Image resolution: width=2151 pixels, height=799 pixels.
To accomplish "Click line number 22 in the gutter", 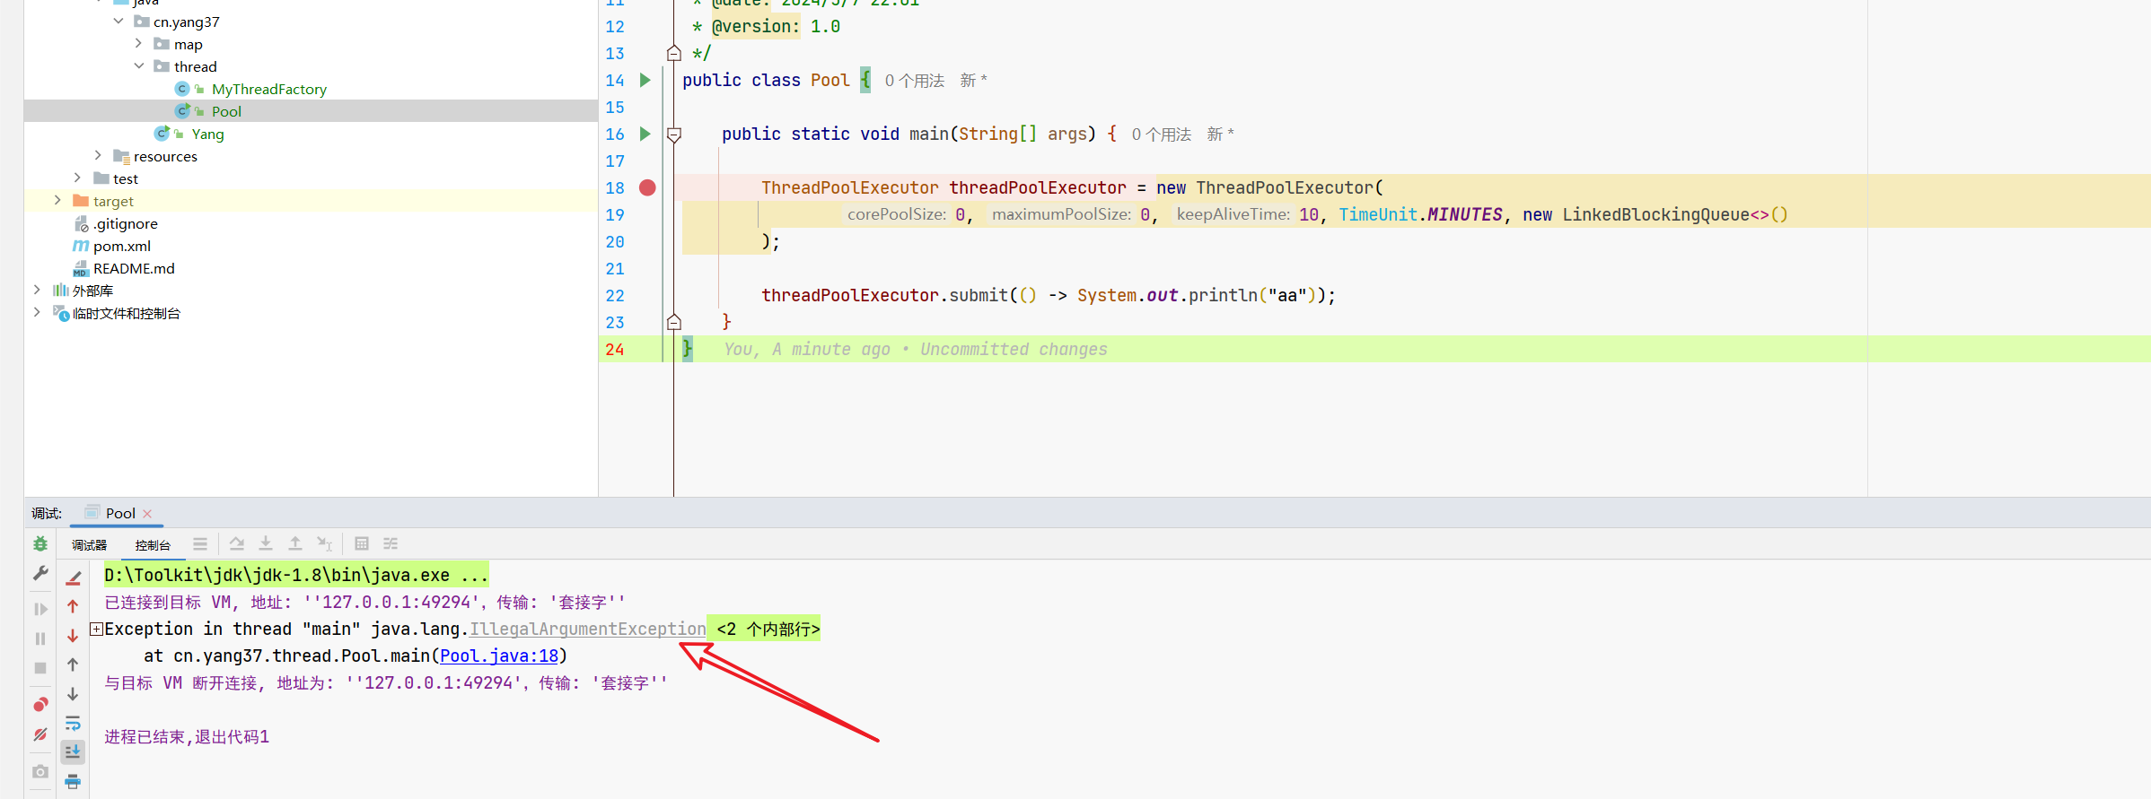I will point(615,295).
